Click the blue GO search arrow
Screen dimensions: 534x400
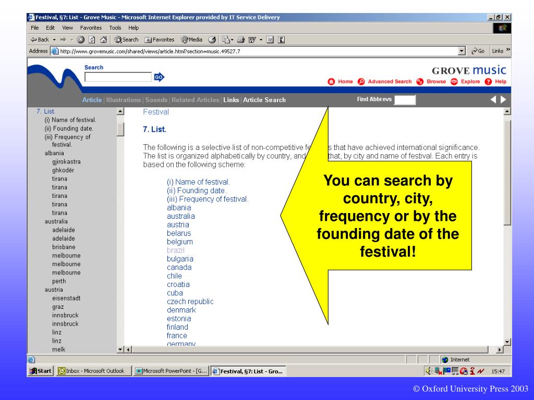[159, 77]
